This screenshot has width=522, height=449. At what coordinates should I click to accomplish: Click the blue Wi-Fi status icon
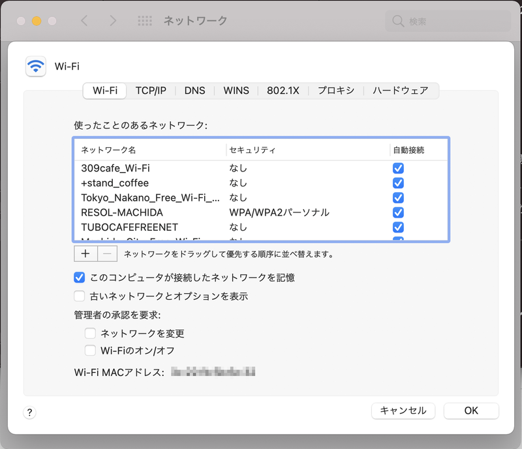point(35,65)
